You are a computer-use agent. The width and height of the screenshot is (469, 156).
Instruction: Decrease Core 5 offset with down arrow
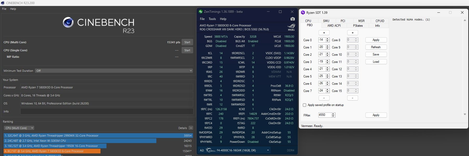tap(327, 77)
